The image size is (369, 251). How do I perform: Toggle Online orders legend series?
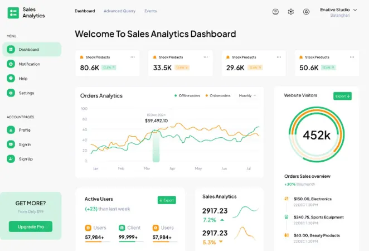pos(218,95)
